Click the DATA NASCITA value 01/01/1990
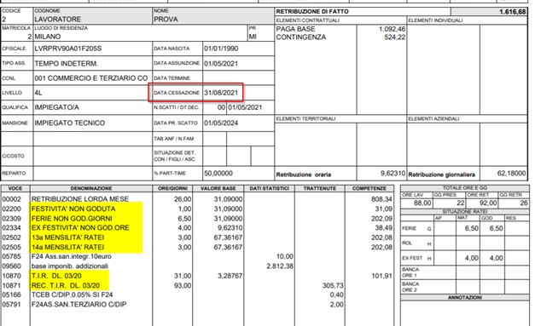The image size is (535, 326). [x=221, y=49]
